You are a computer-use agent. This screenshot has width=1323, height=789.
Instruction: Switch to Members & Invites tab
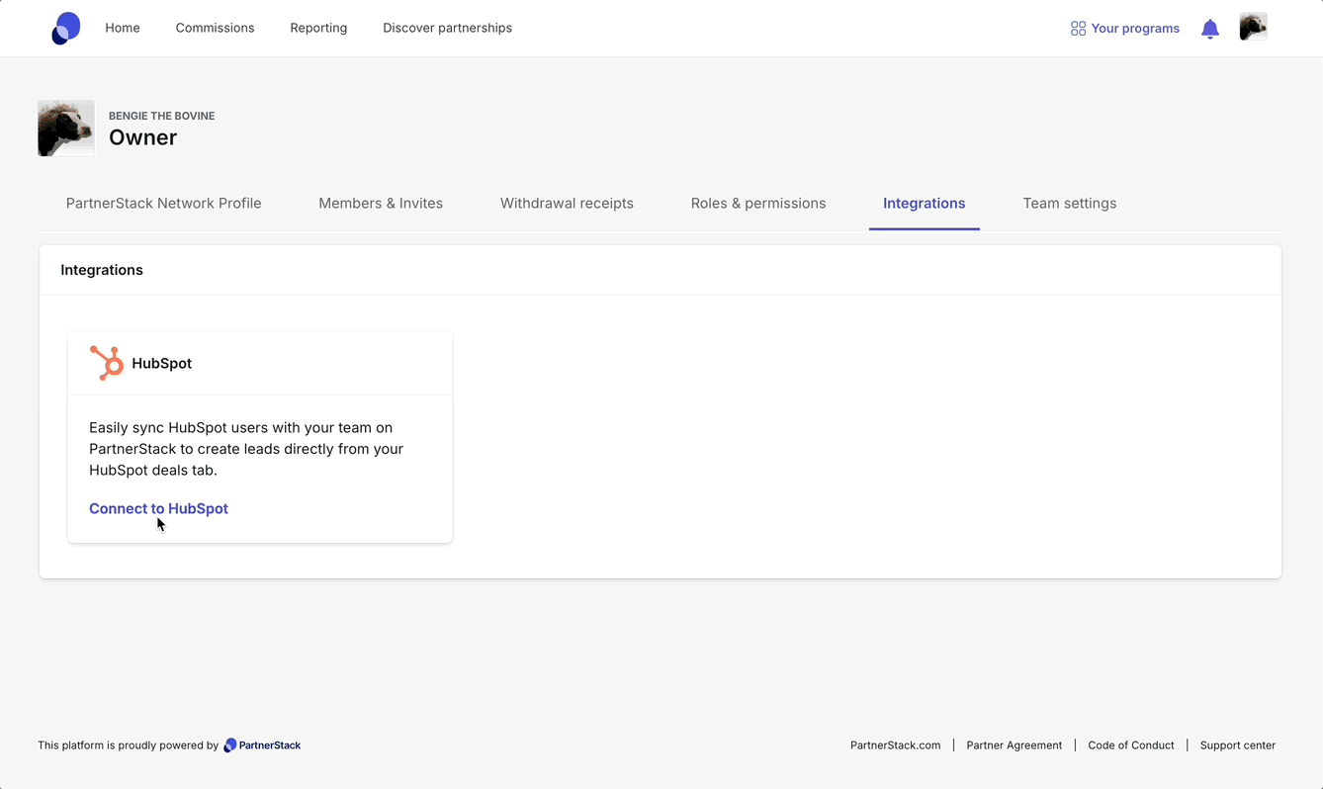pyautogui.click(x=381, y=204)
